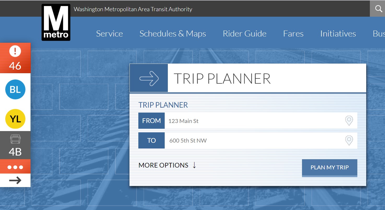Image resolution: width=385 pixels, height=210 pixels.
Task: Open the Service menu
Action: 109,34
